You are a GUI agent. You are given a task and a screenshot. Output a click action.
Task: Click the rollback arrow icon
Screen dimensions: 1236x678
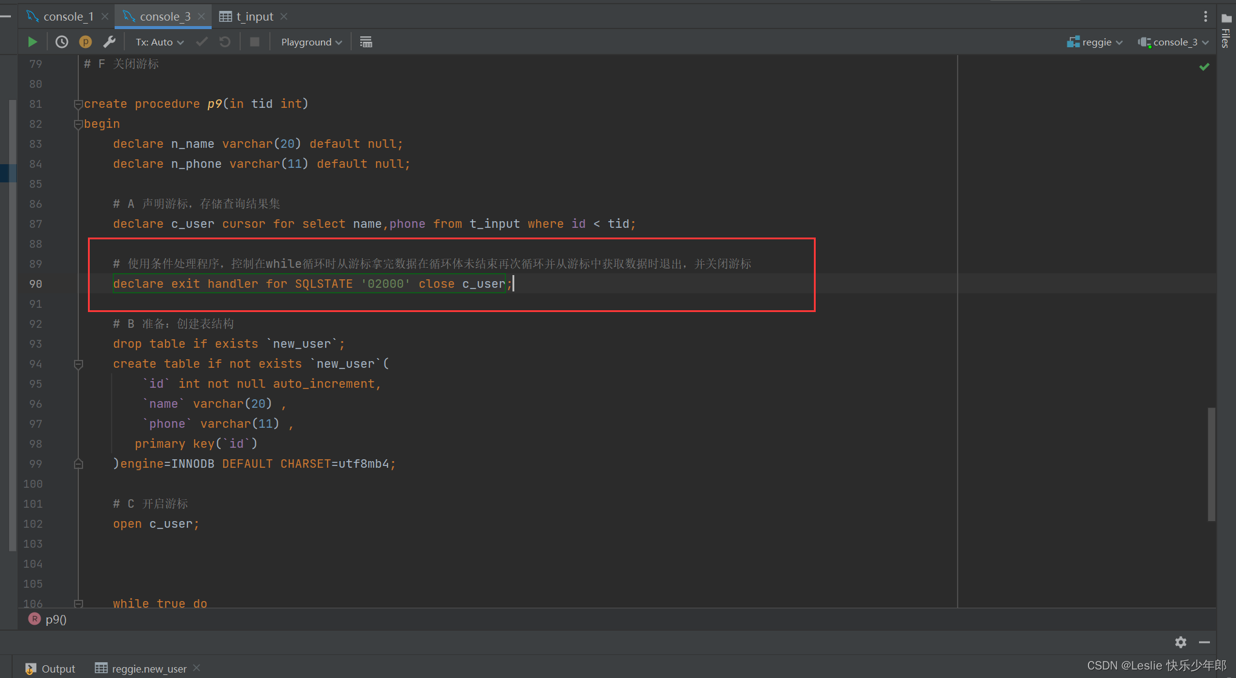point(225,42)
